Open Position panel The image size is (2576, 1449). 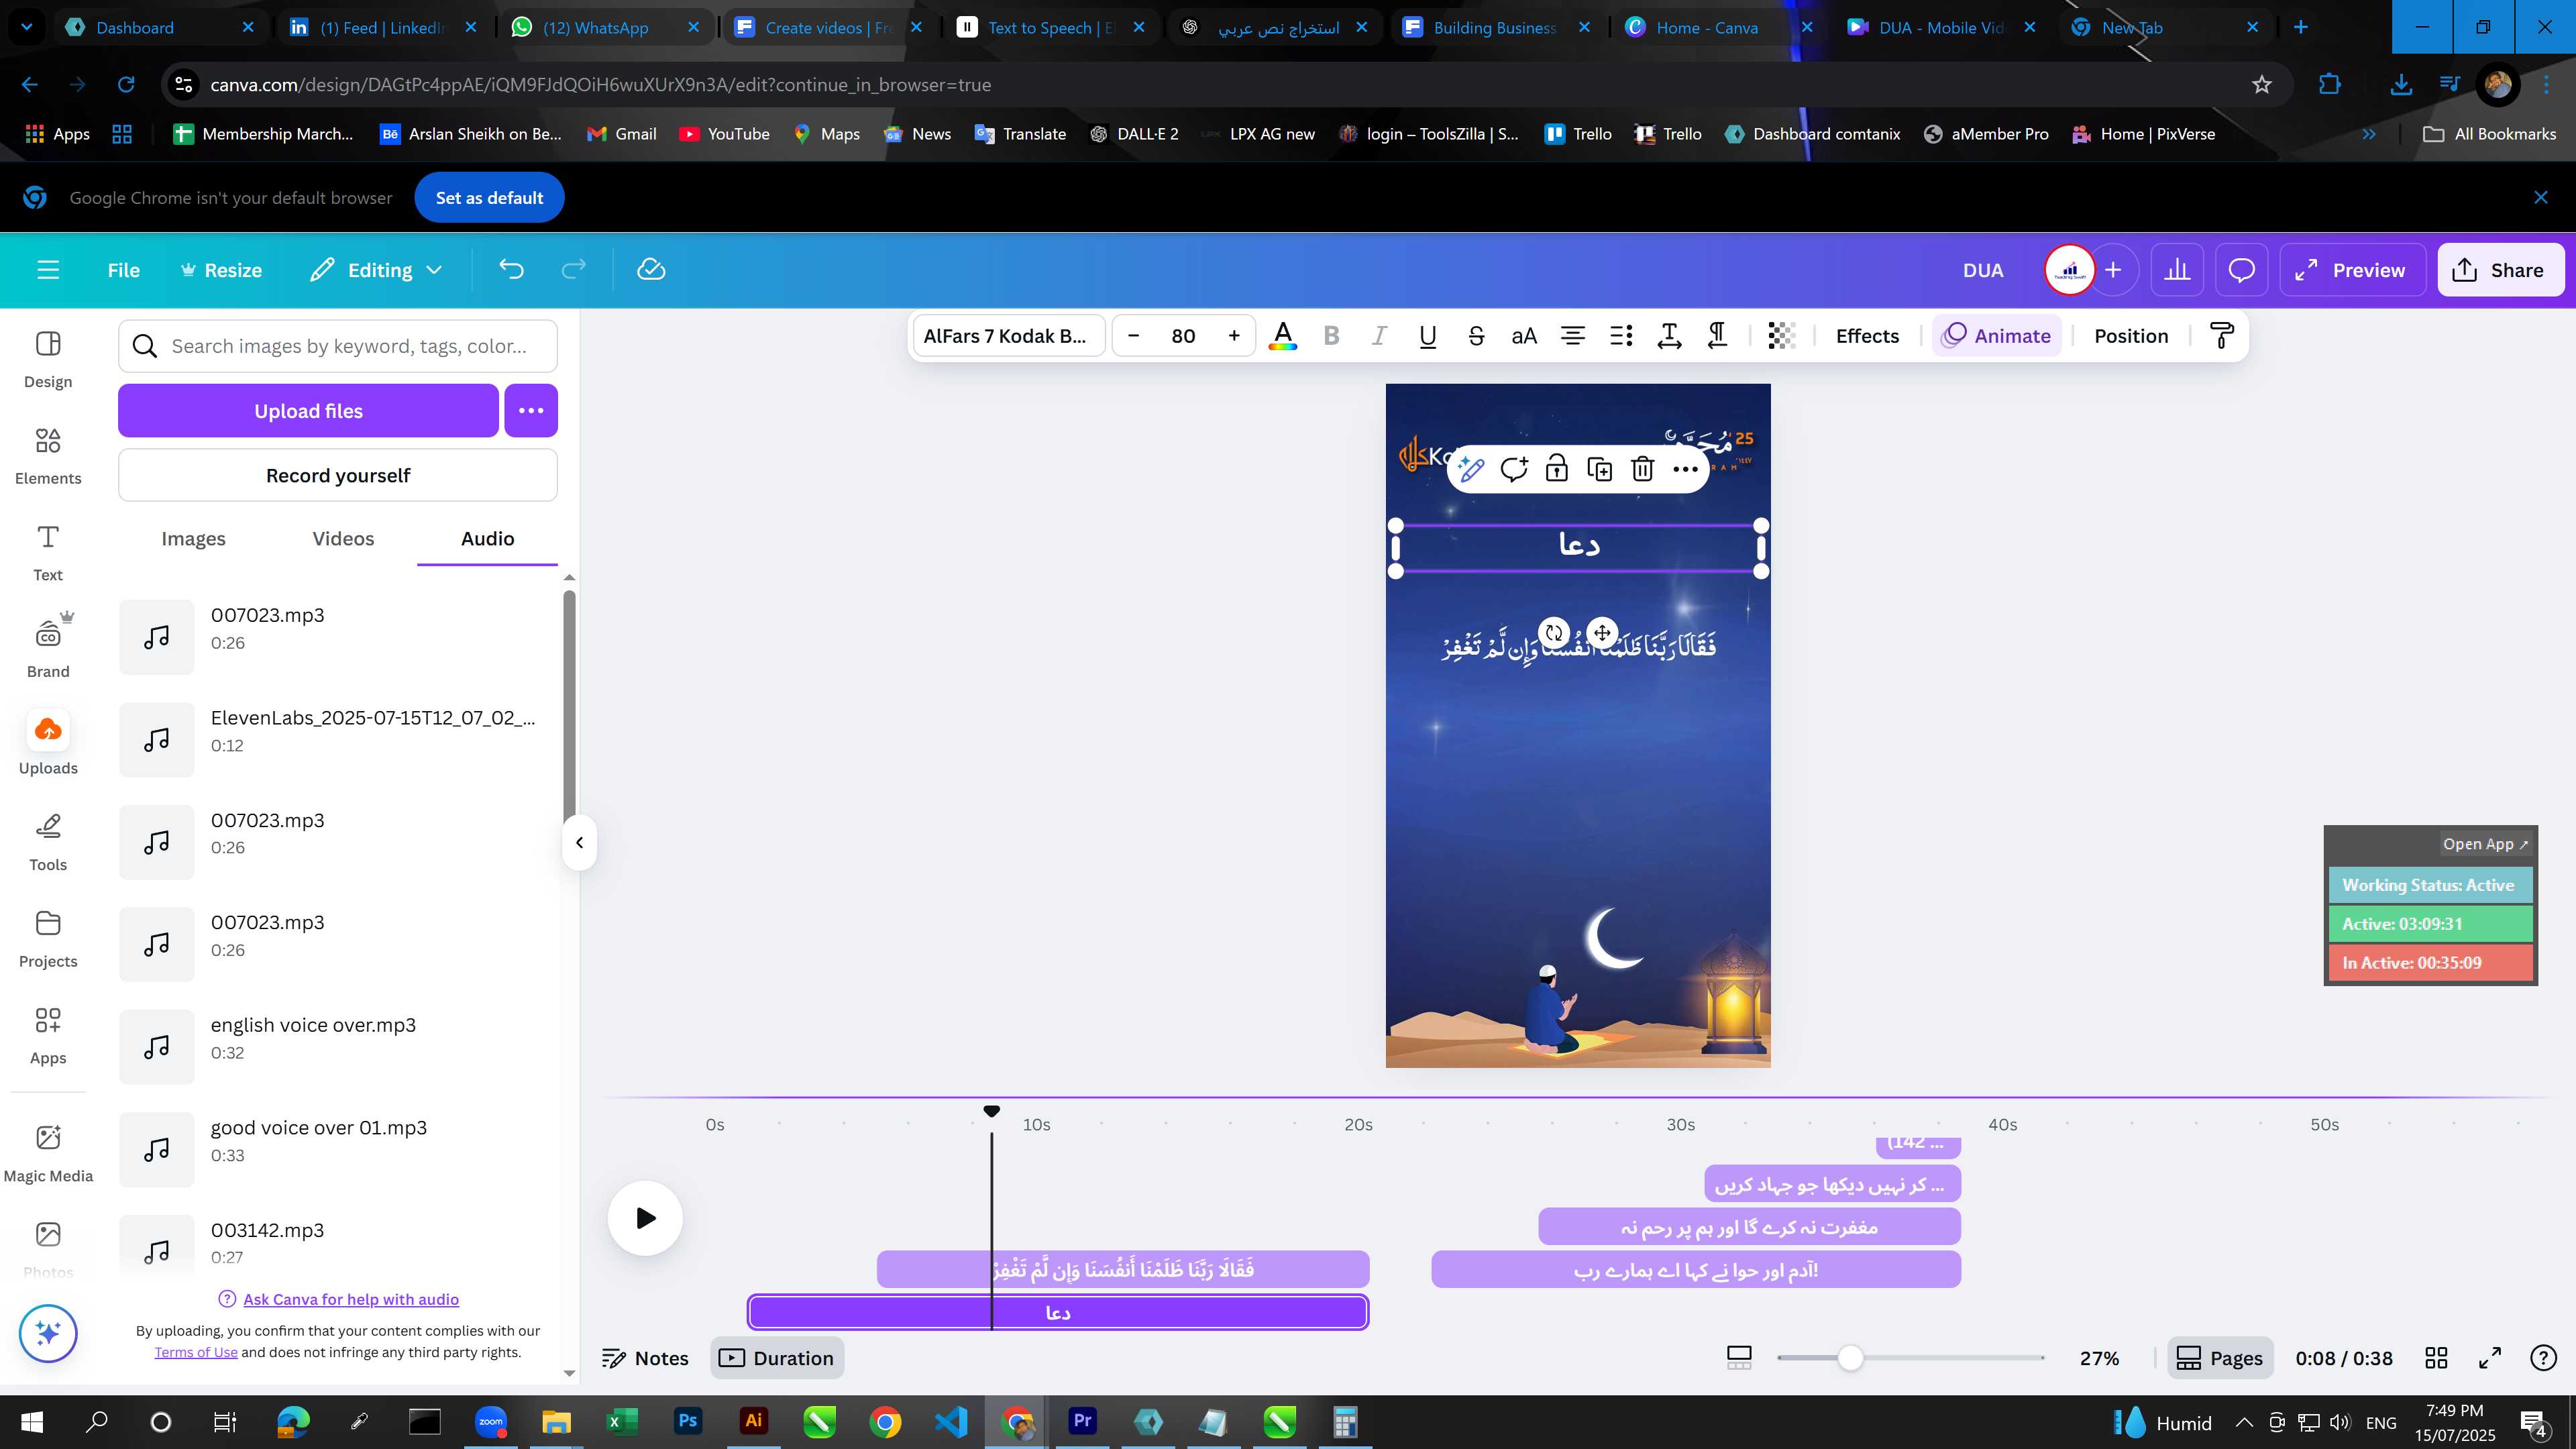(2131, 336)
